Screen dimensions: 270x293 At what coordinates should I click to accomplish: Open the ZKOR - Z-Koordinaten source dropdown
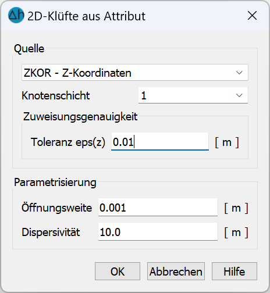[135, 73]
